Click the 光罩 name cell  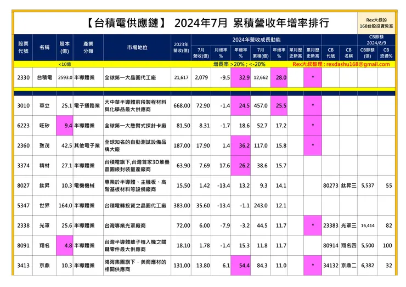click(44, 226)
